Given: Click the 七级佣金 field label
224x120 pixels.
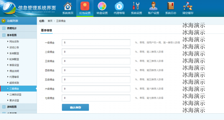Looking at the screenshot, I should [50, 98].
